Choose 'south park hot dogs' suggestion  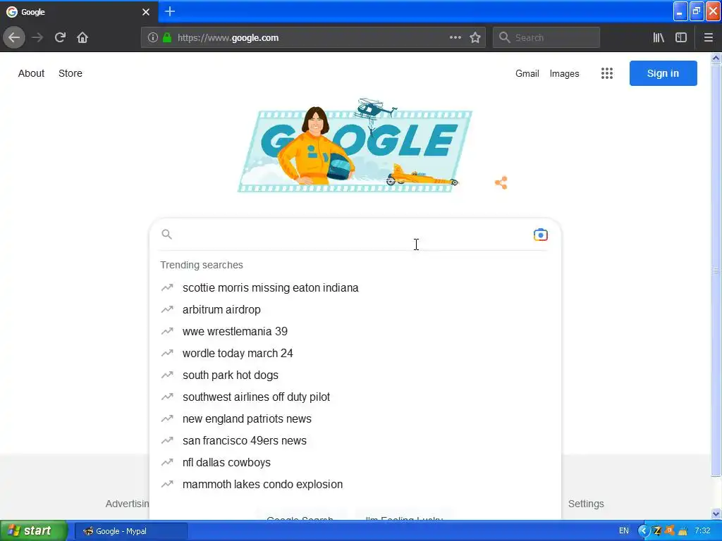(355, 375)
